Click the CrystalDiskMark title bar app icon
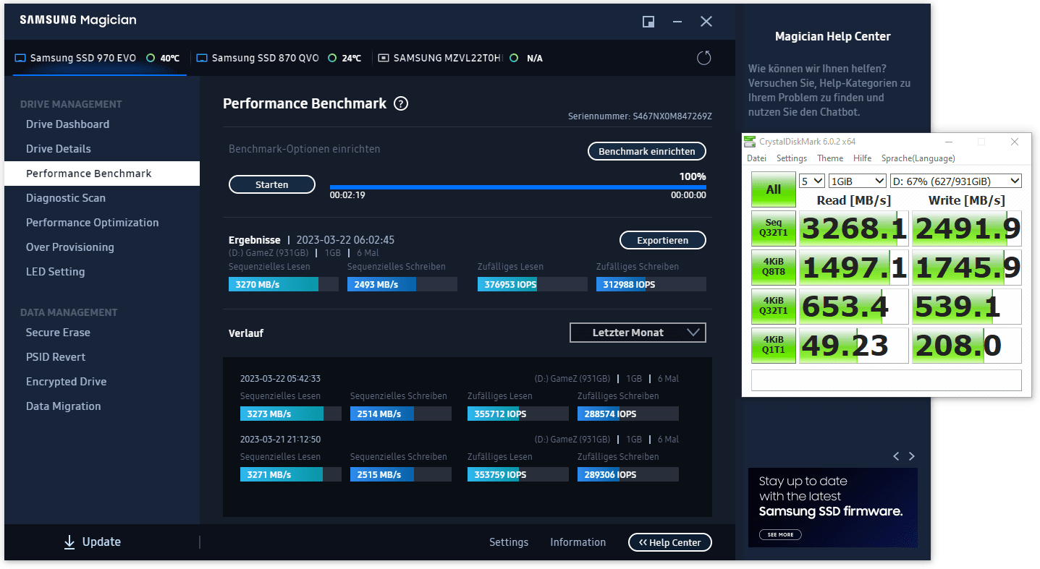This screenshot has height=569, width=1040. pyautogui.click(x=751, y=142)
